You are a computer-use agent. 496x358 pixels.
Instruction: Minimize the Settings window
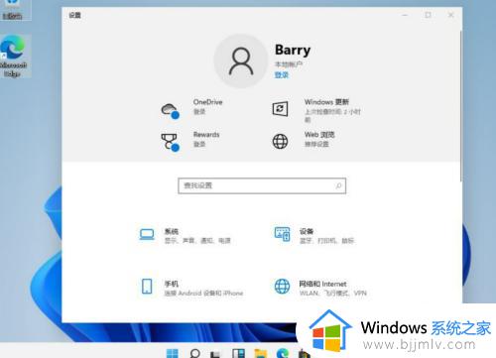(405, 15)
